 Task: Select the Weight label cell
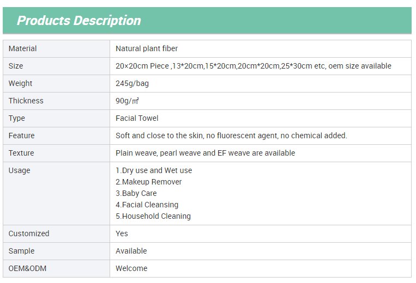56,84
